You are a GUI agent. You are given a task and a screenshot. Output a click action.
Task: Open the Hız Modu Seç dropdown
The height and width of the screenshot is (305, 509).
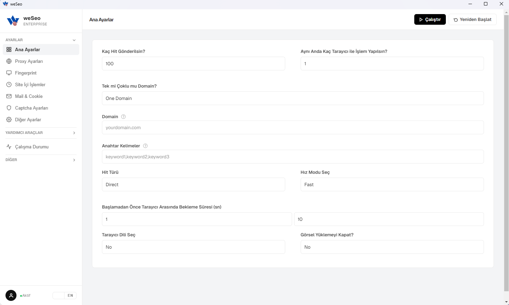click(392, 184)
